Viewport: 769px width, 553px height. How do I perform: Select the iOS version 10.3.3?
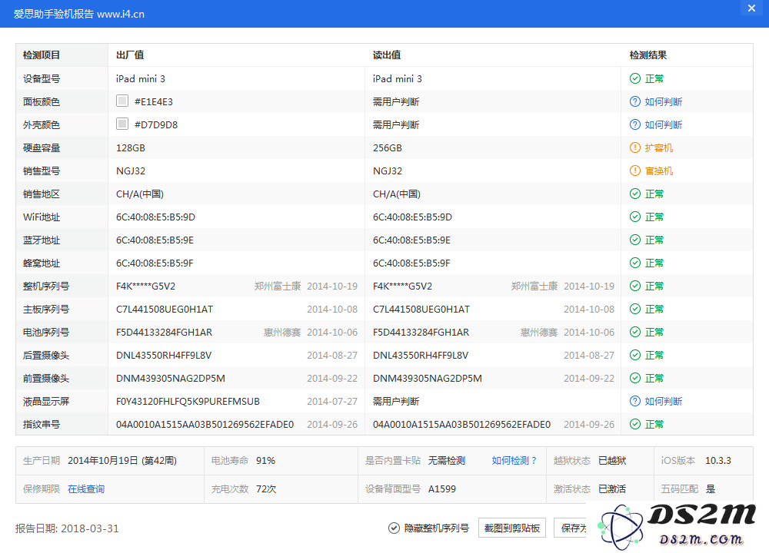click(718, 460)
